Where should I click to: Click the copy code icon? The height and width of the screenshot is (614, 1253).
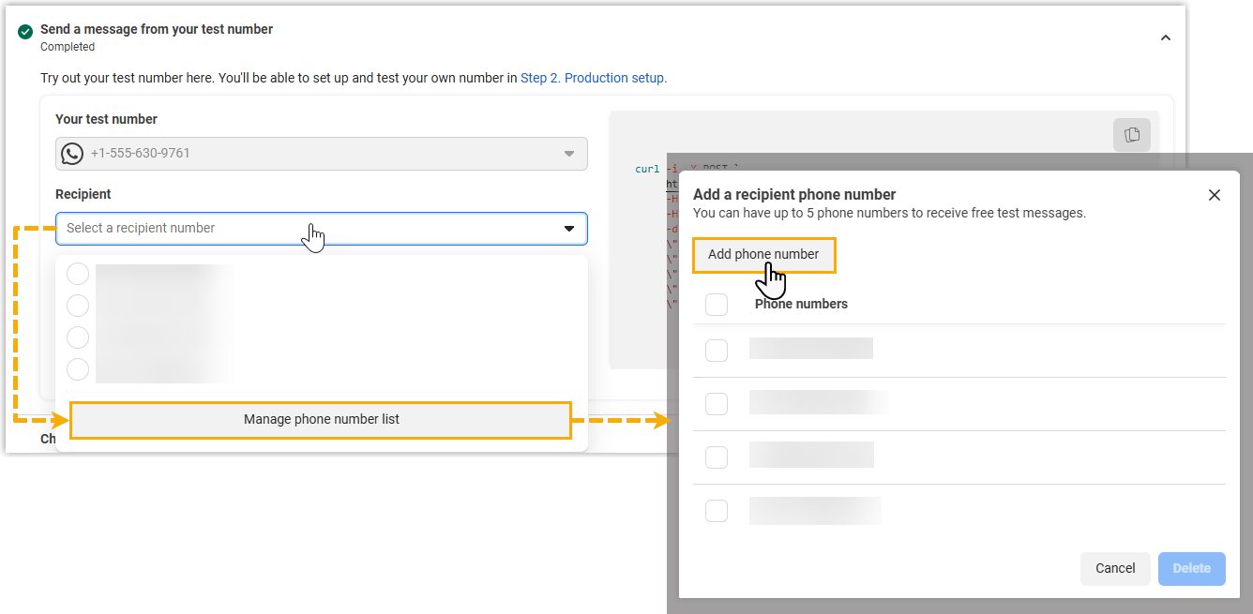pyautogui.click(x=1131, y=135)
